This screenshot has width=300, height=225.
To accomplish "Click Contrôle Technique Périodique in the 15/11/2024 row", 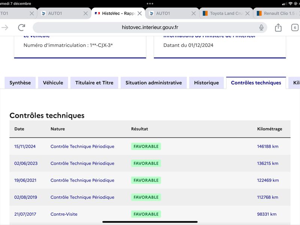I will [82, 147].
